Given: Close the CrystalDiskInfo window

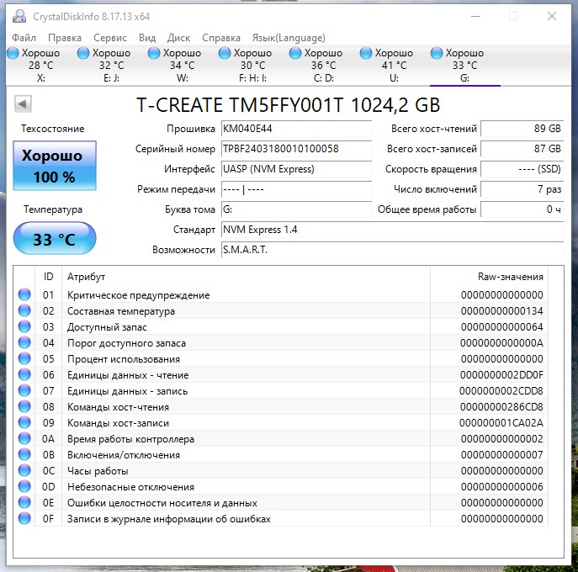Looking at the screenshot, I should tap(552, 16).
